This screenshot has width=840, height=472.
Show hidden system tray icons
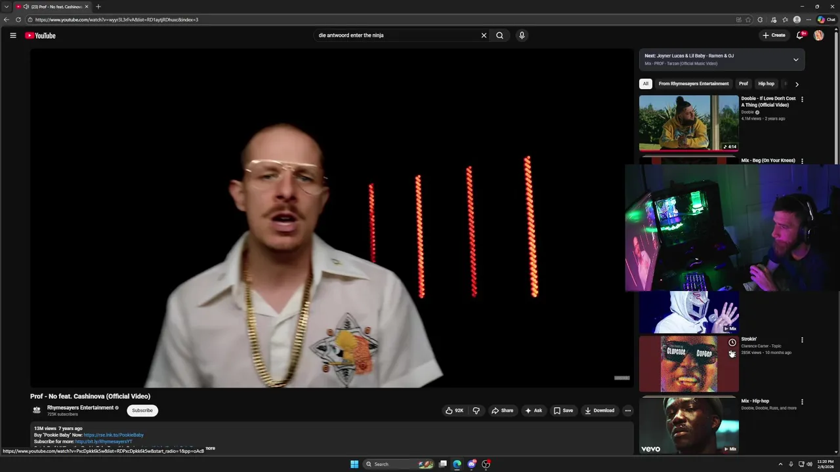tap(780, 464)
